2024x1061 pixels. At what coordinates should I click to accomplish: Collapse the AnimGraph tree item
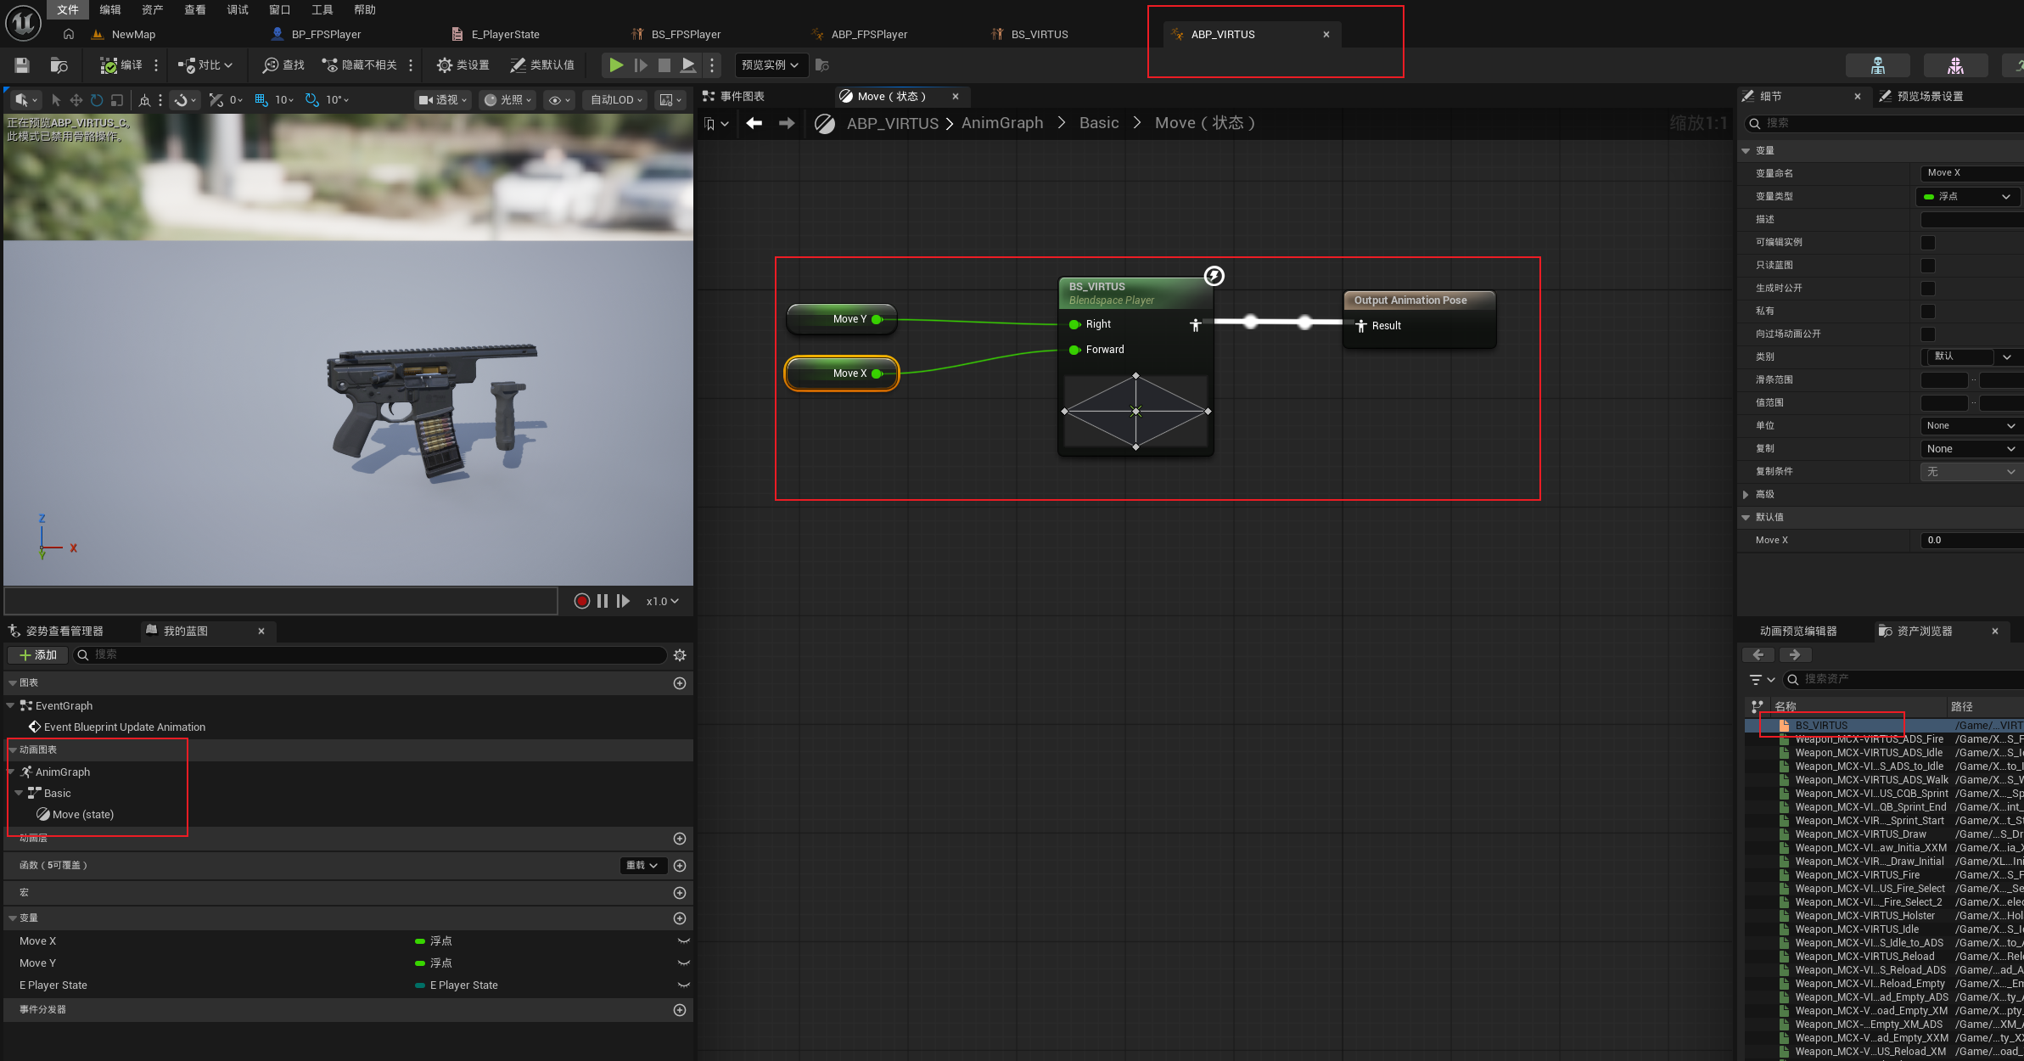pyautogui.click(x=10, y=772)
